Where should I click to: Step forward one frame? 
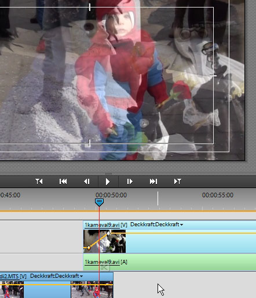[x=130, y=182]
